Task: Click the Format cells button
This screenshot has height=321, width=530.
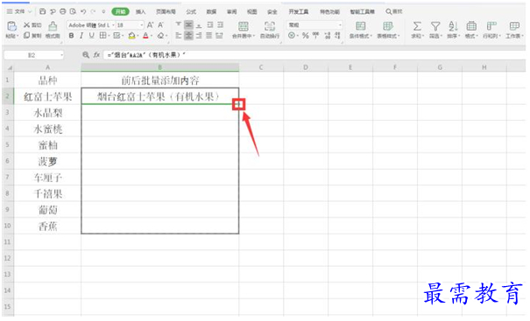Action: (471, 30)
